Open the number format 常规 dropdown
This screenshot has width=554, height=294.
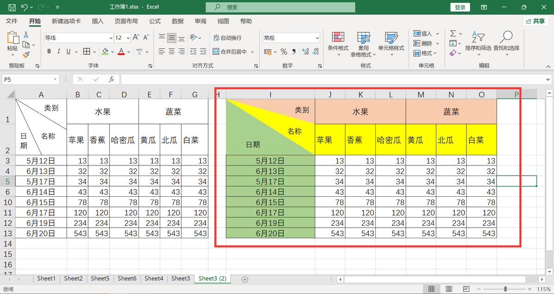click(x=317, y=38)
